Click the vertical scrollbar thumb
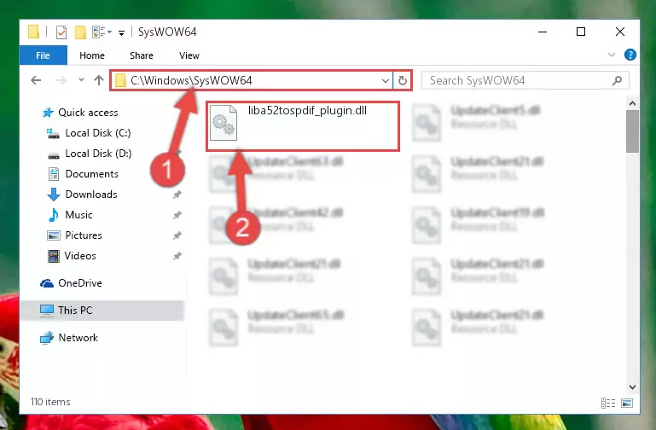 pos(632,131)
